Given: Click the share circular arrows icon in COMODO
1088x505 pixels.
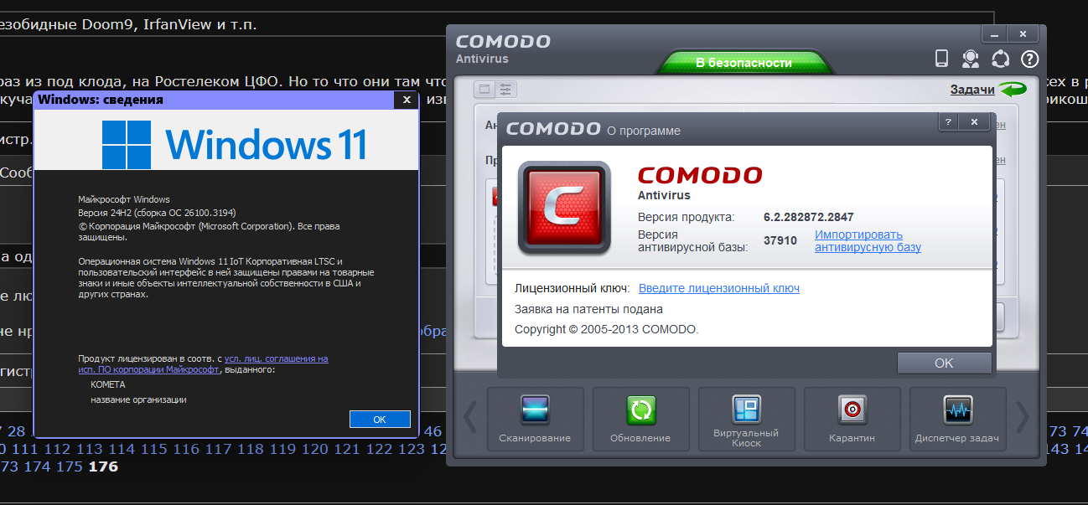Looking at the screenshot, I should click(x=1000, y=59).
